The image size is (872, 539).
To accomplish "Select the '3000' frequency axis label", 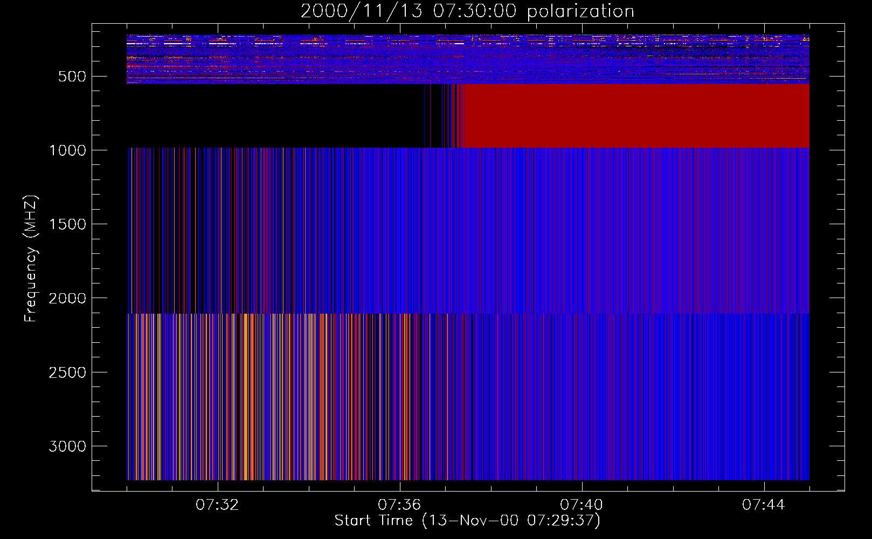I will coord(67,446).
